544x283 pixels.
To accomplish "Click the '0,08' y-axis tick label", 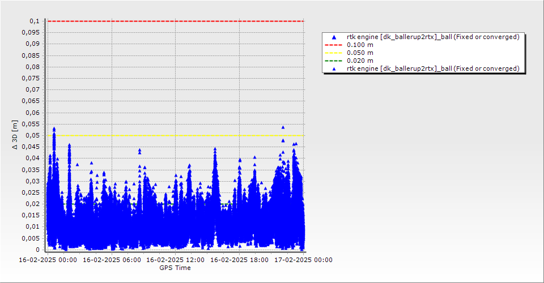I will [33, 67].
